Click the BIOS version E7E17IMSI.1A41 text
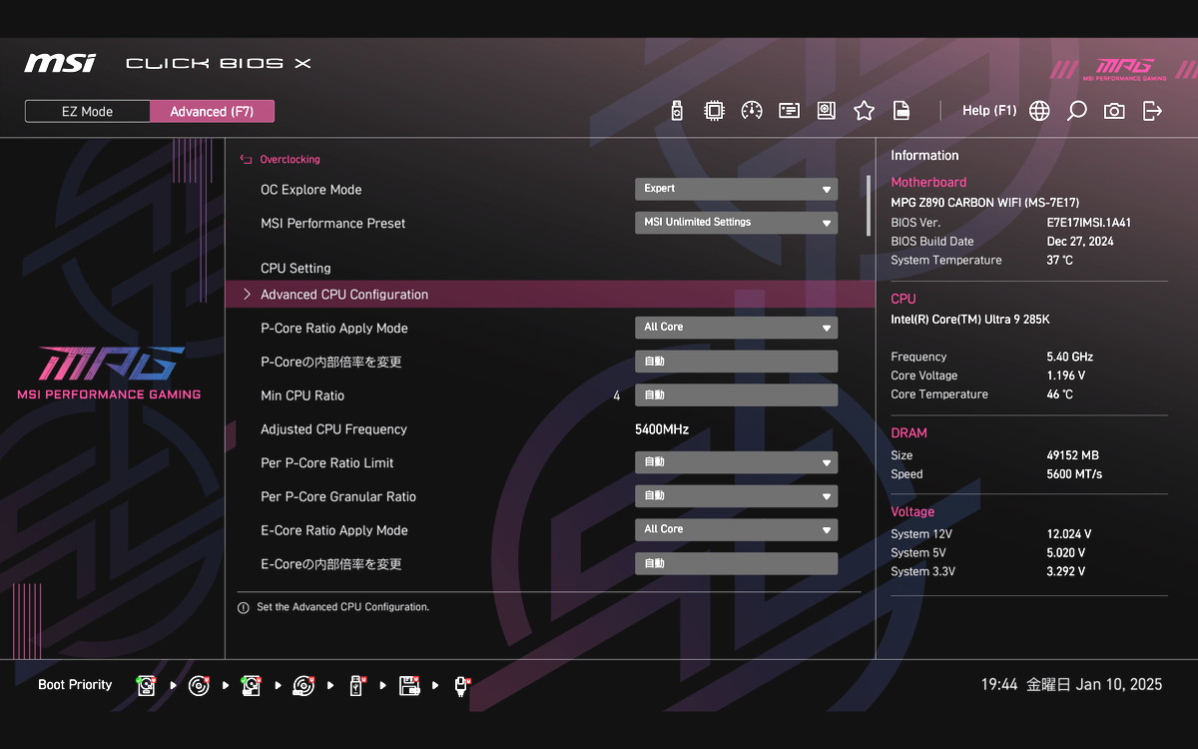 click(1089, 223)
